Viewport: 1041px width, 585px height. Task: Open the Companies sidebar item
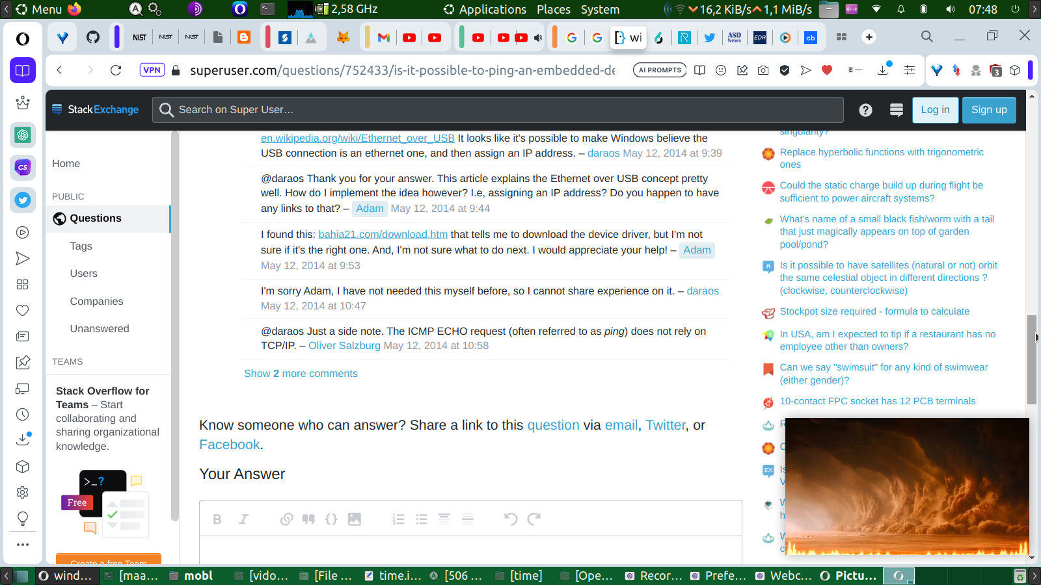coord(96,302)
